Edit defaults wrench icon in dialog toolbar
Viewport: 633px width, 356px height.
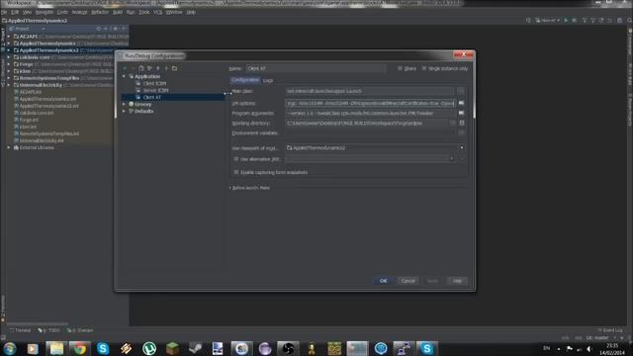click(x=149, y=68)
